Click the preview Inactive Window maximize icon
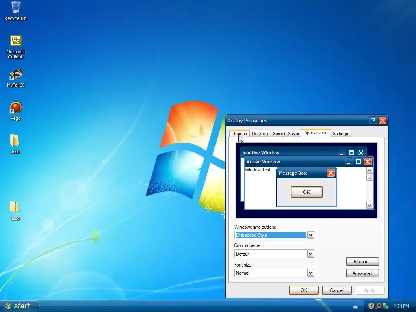 click(x=351, y=153)
